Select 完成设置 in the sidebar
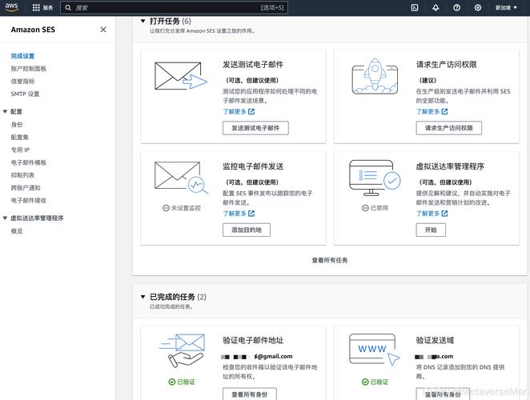Viewport: 530px width, 400px height. tap(22, 56)
